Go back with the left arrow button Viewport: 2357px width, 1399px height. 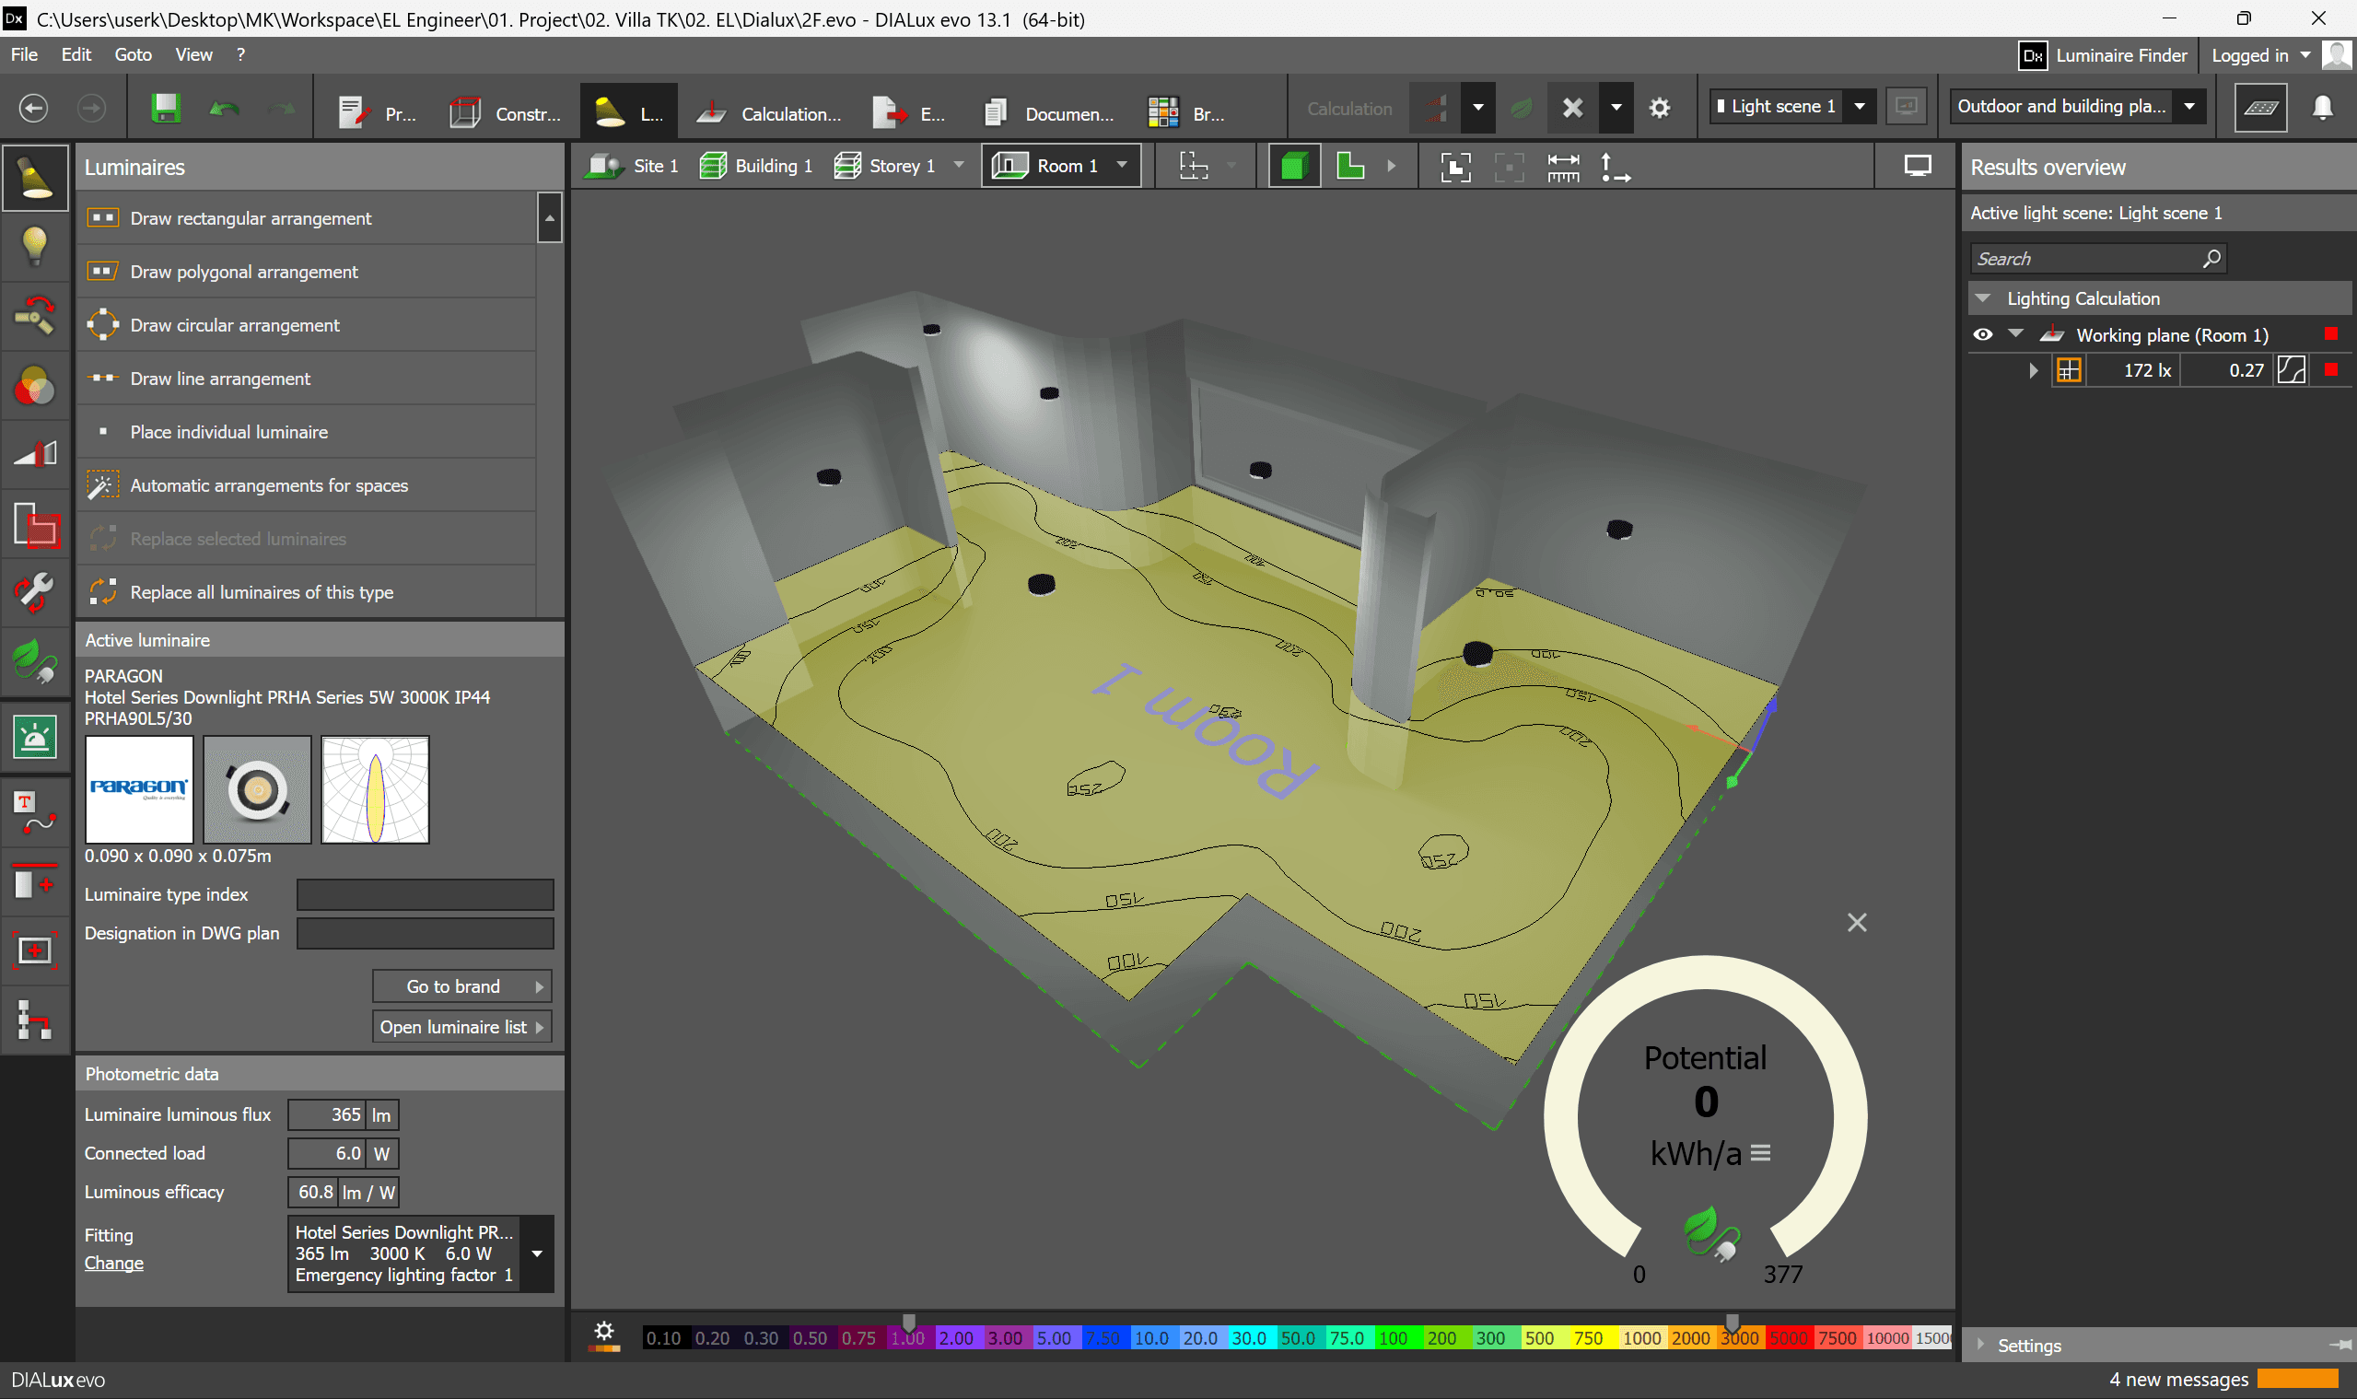coord(34,109)
